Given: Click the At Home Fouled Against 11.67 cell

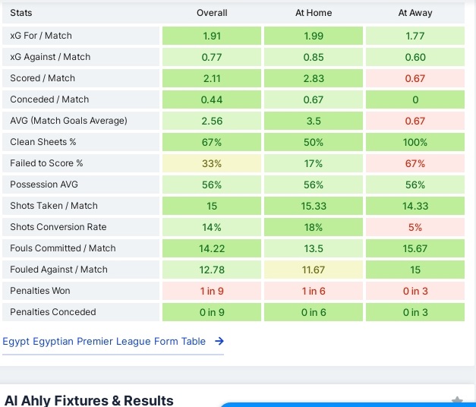Looking at the screenshot, I should click(314, 270).
